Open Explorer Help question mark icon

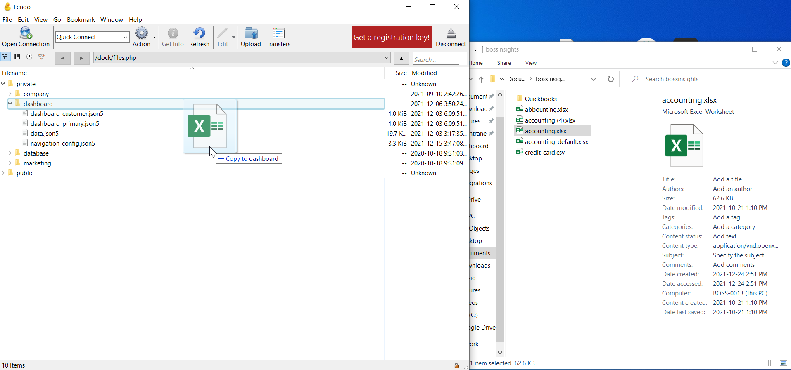pyautogui.click(x=786, y=63)
